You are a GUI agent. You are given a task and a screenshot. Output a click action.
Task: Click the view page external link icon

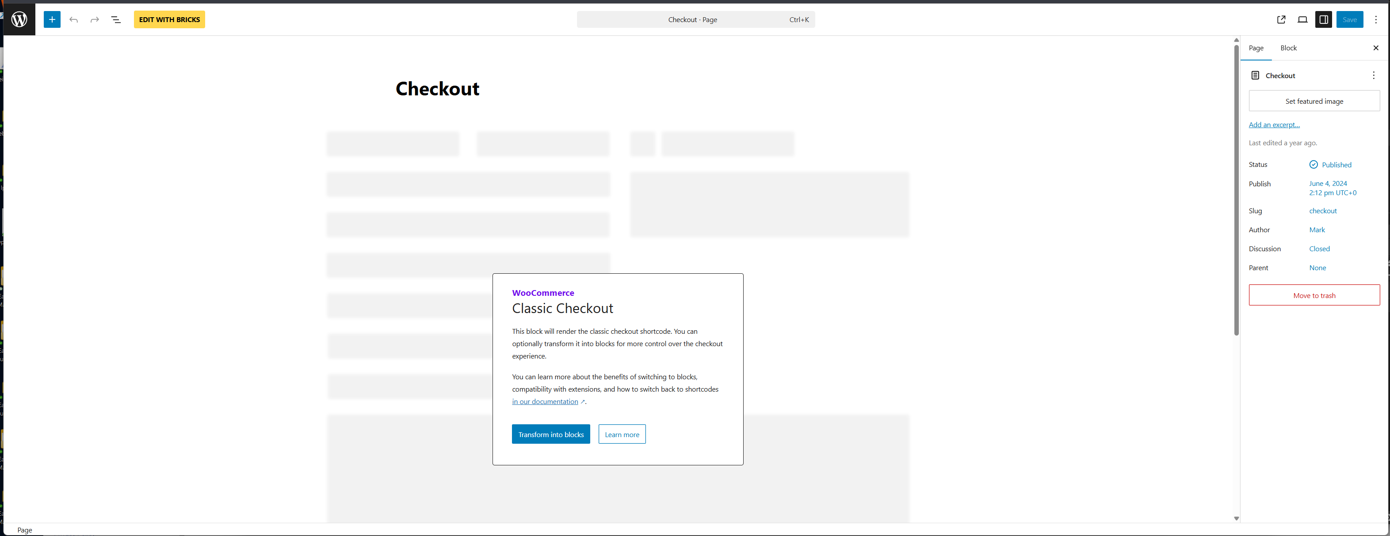1281,19
